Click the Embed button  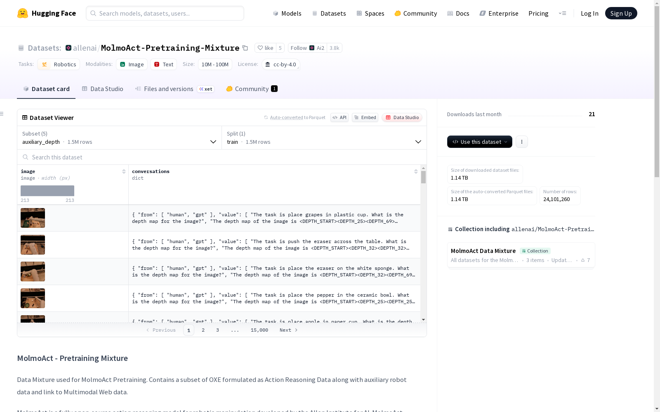[365, 117]
